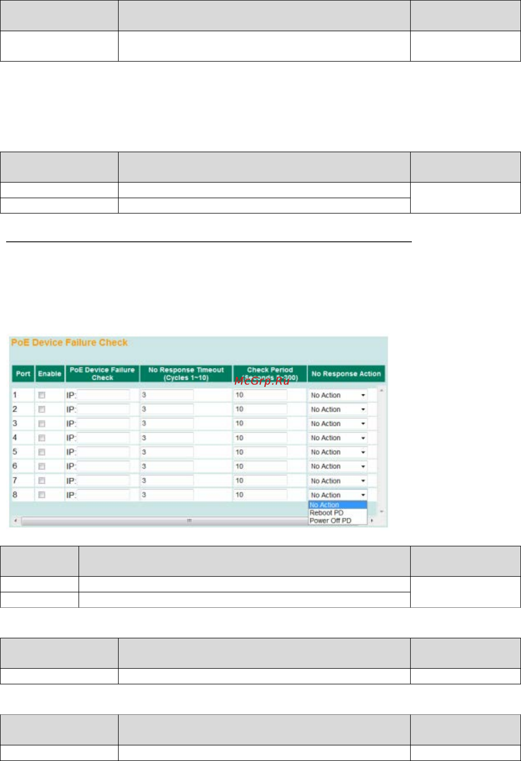Viewport: 521px width, 761px height.
Task: Click the IP address field for port 4
Action: 103,438
